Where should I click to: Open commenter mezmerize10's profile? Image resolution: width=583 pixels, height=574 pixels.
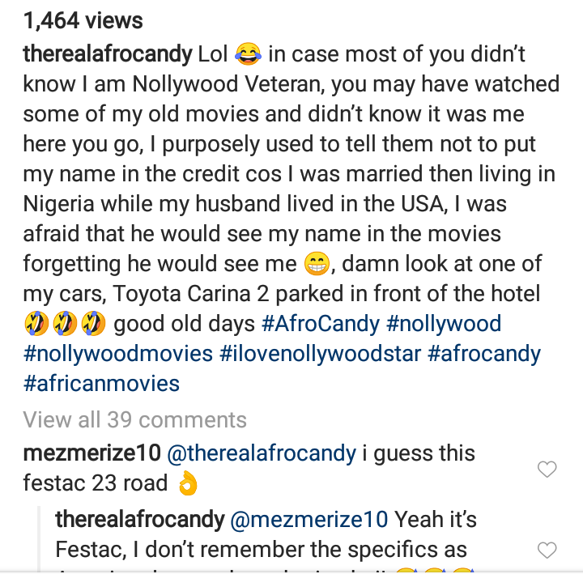coord(91,453)
